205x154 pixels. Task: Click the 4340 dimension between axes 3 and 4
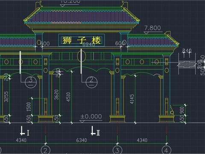click(142, 140)
